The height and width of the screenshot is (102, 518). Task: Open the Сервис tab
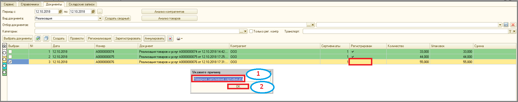[x=9, y=4]
